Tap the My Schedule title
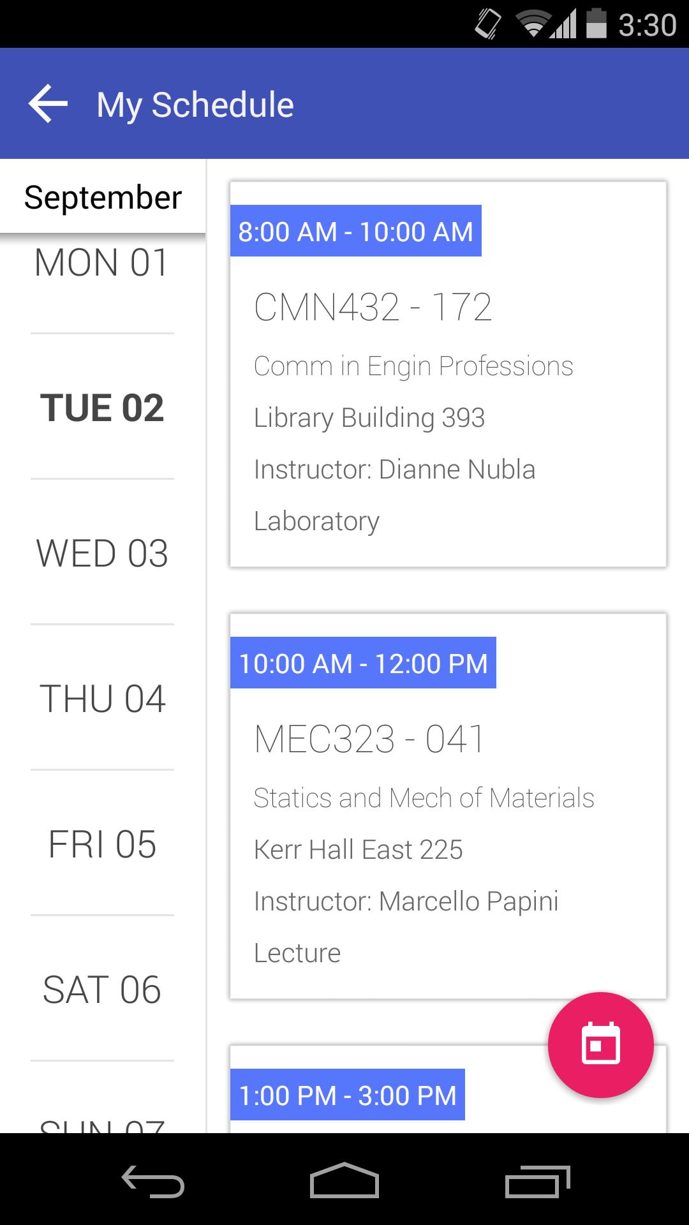The width and height of the screenshot is (689, 1225). pos(195,105)
